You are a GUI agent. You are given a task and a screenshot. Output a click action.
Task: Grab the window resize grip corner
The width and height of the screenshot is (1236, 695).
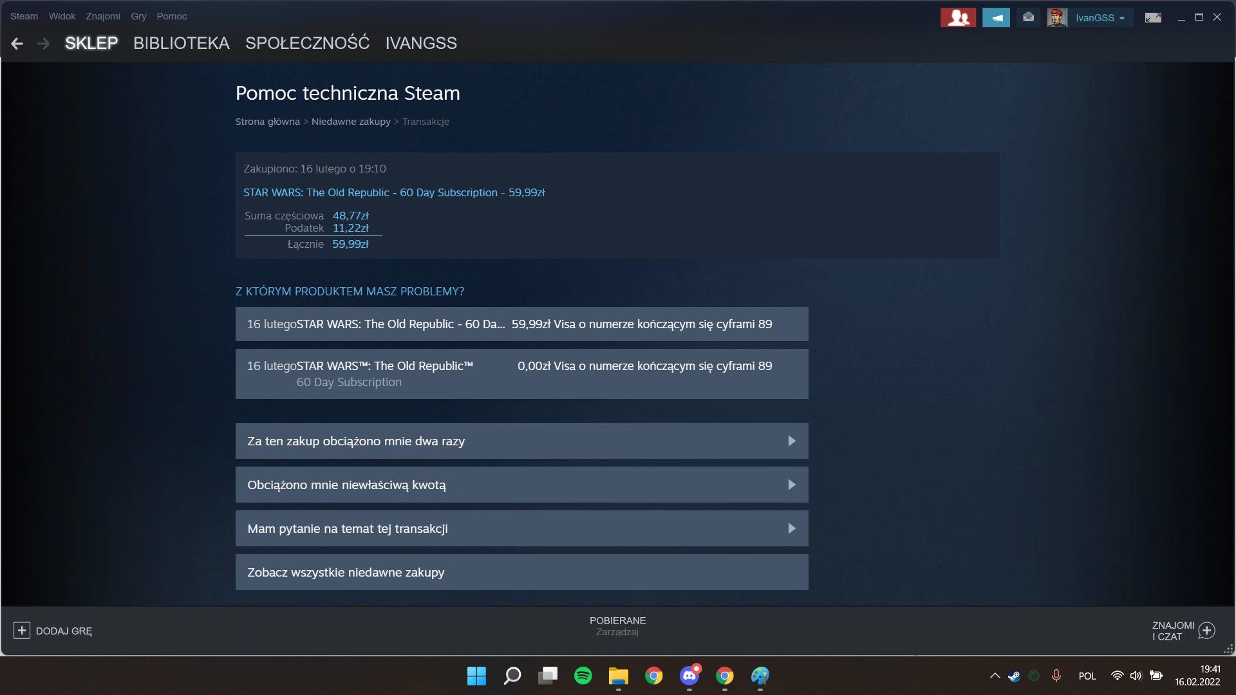1228,649
